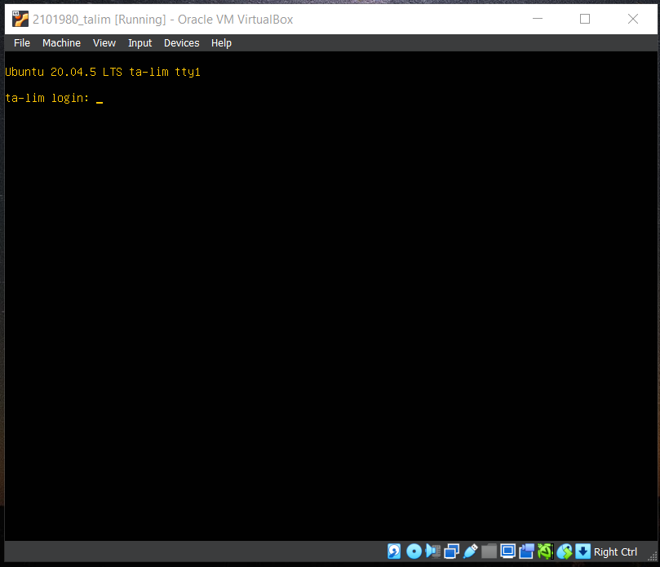This screenshot has width=660, height=567.
Task: Click the USB devices status icon
Action: 470,551
